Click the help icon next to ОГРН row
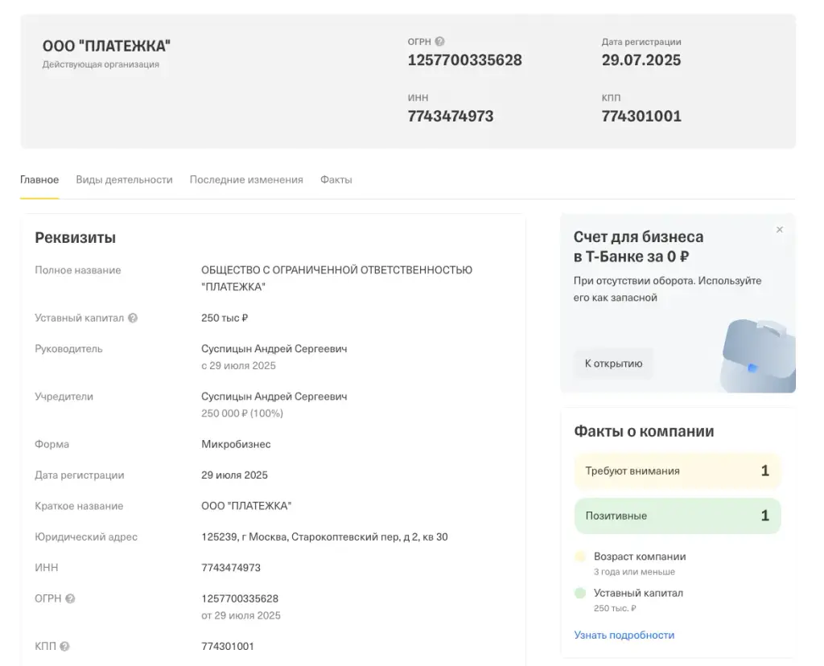The image size is (824, 666). click(70, 598)
